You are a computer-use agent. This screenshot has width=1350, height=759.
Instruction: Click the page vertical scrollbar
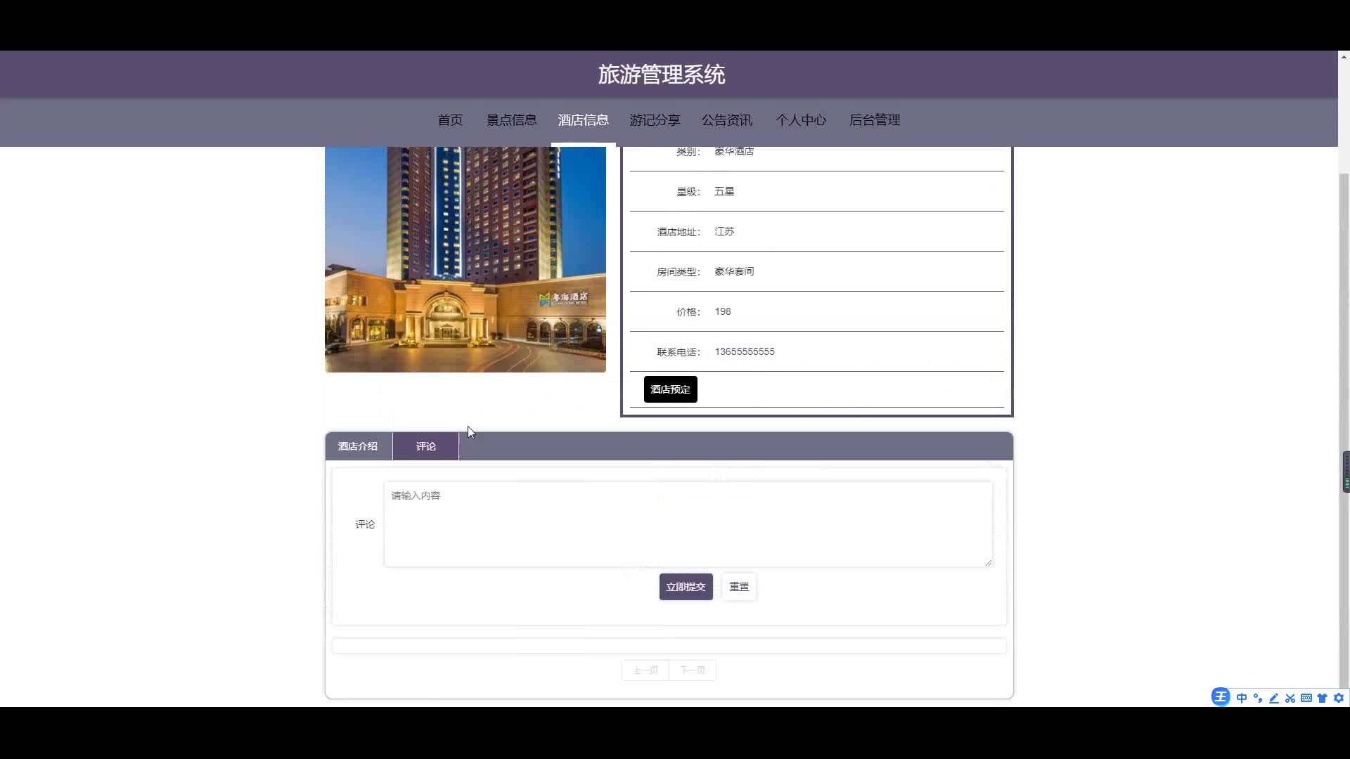1344,351
